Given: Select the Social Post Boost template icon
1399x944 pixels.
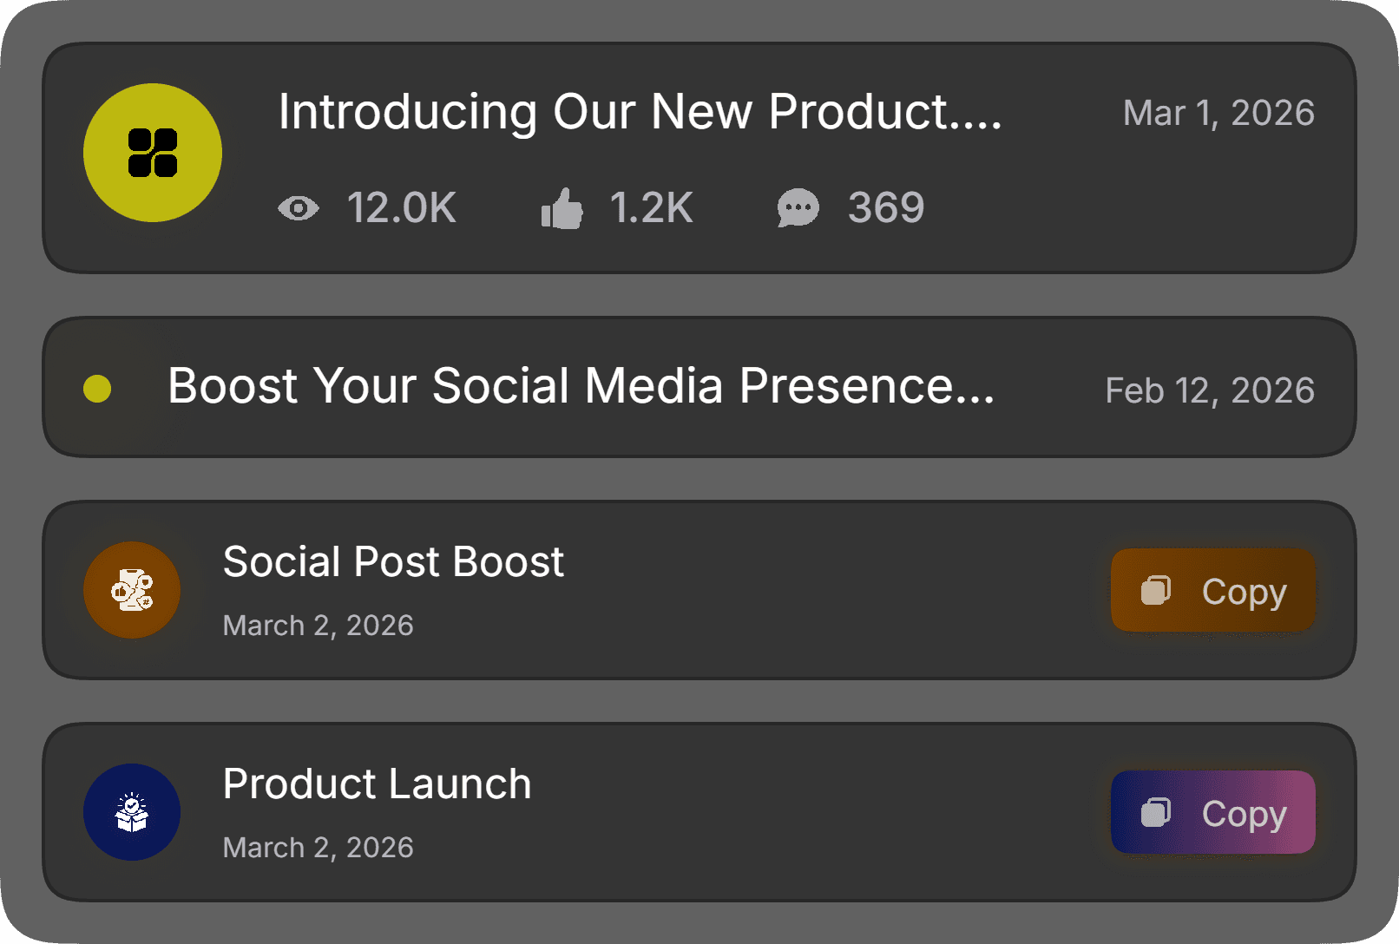Looking at the screenshot, I should tap(131, 590).
